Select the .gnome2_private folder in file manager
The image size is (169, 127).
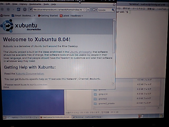pos(104,103)
